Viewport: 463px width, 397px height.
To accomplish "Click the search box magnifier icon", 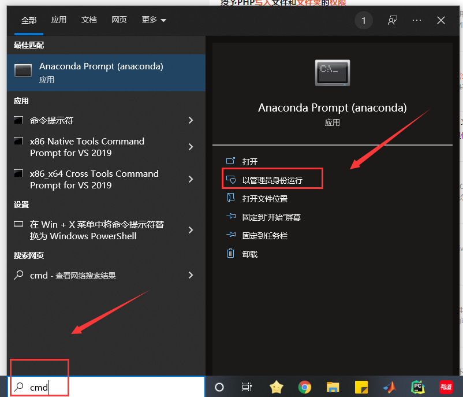I will click(19, 387).
